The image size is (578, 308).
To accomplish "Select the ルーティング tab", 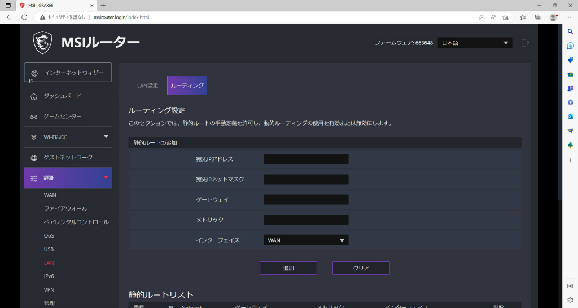I will click(187, 85).
